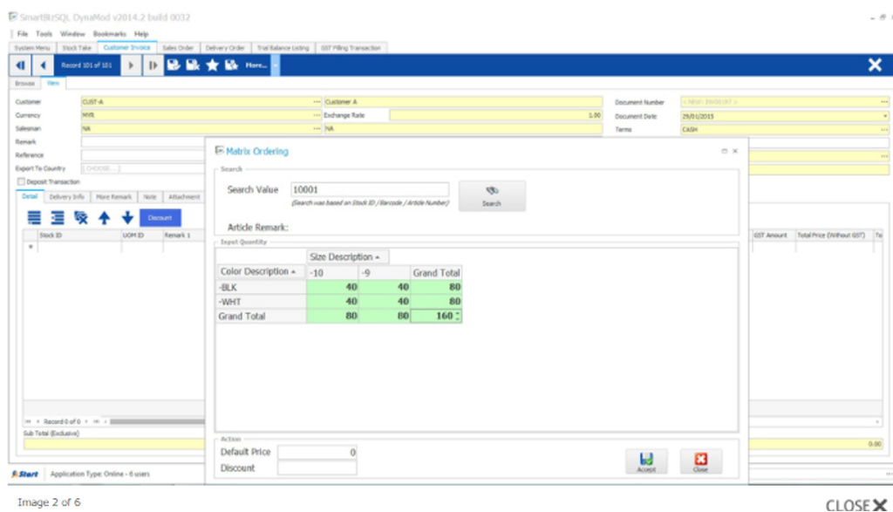Click the star bookmark icon in toolbar

click(212, 65)
